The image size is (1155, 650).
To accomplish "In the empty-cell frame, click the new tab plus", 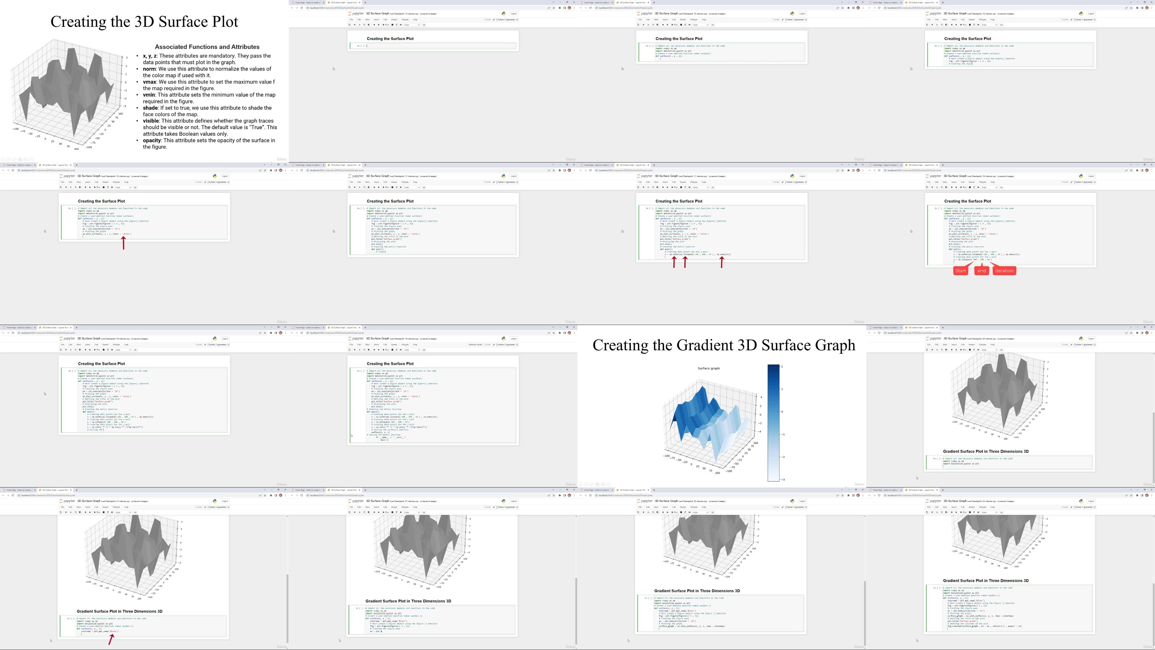I will point(365,2).
